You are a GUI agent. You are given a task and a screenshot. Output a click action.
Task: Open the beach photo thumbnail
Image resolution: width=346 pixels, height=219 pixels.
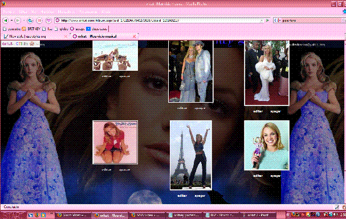(x=115, y=55)
